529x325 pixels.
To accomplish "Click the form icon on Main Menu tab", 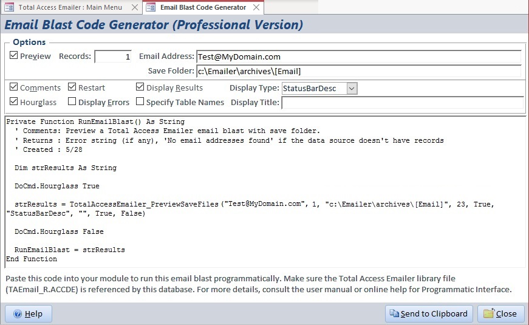I will 10,7.
